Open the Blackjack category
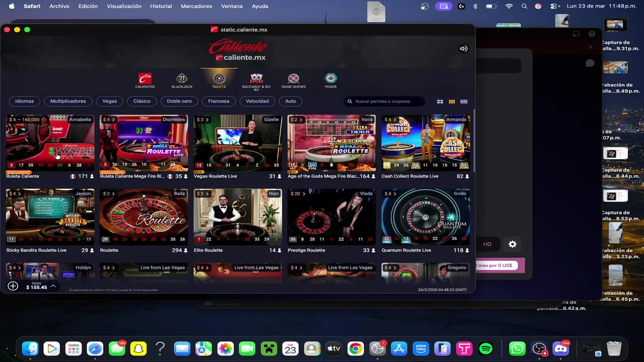Screen dimensions: 644x362 tap(182, 80)
